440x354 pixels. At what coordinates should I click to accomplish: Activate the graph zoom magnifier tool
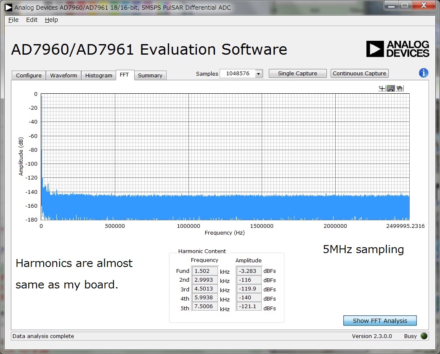pos(391,89)
